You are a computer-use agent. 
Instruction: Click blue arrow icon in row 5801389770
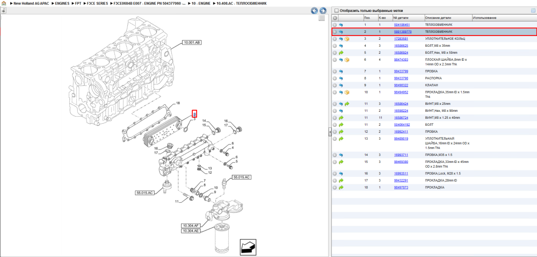click(x=341, y=32)
